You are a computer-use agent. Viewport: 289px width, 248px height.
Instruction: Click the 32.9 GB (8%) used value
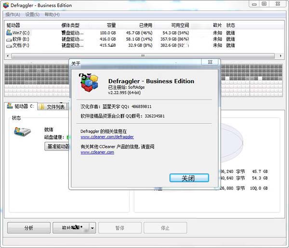pos(140,45)
